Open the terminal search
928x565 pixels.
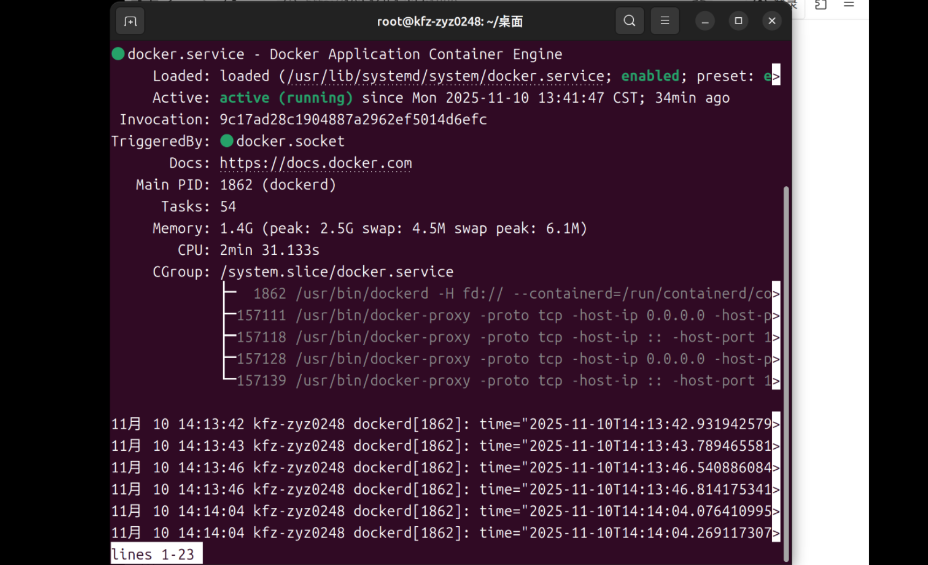coord(629,21)
